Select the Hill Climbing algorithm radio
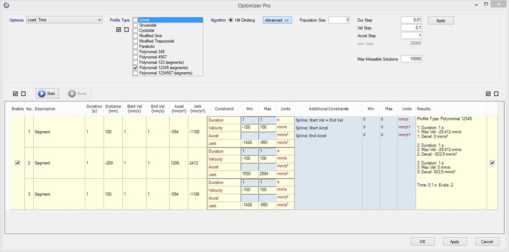This screenshot has height=252, width=509. [x=231, y=20]
